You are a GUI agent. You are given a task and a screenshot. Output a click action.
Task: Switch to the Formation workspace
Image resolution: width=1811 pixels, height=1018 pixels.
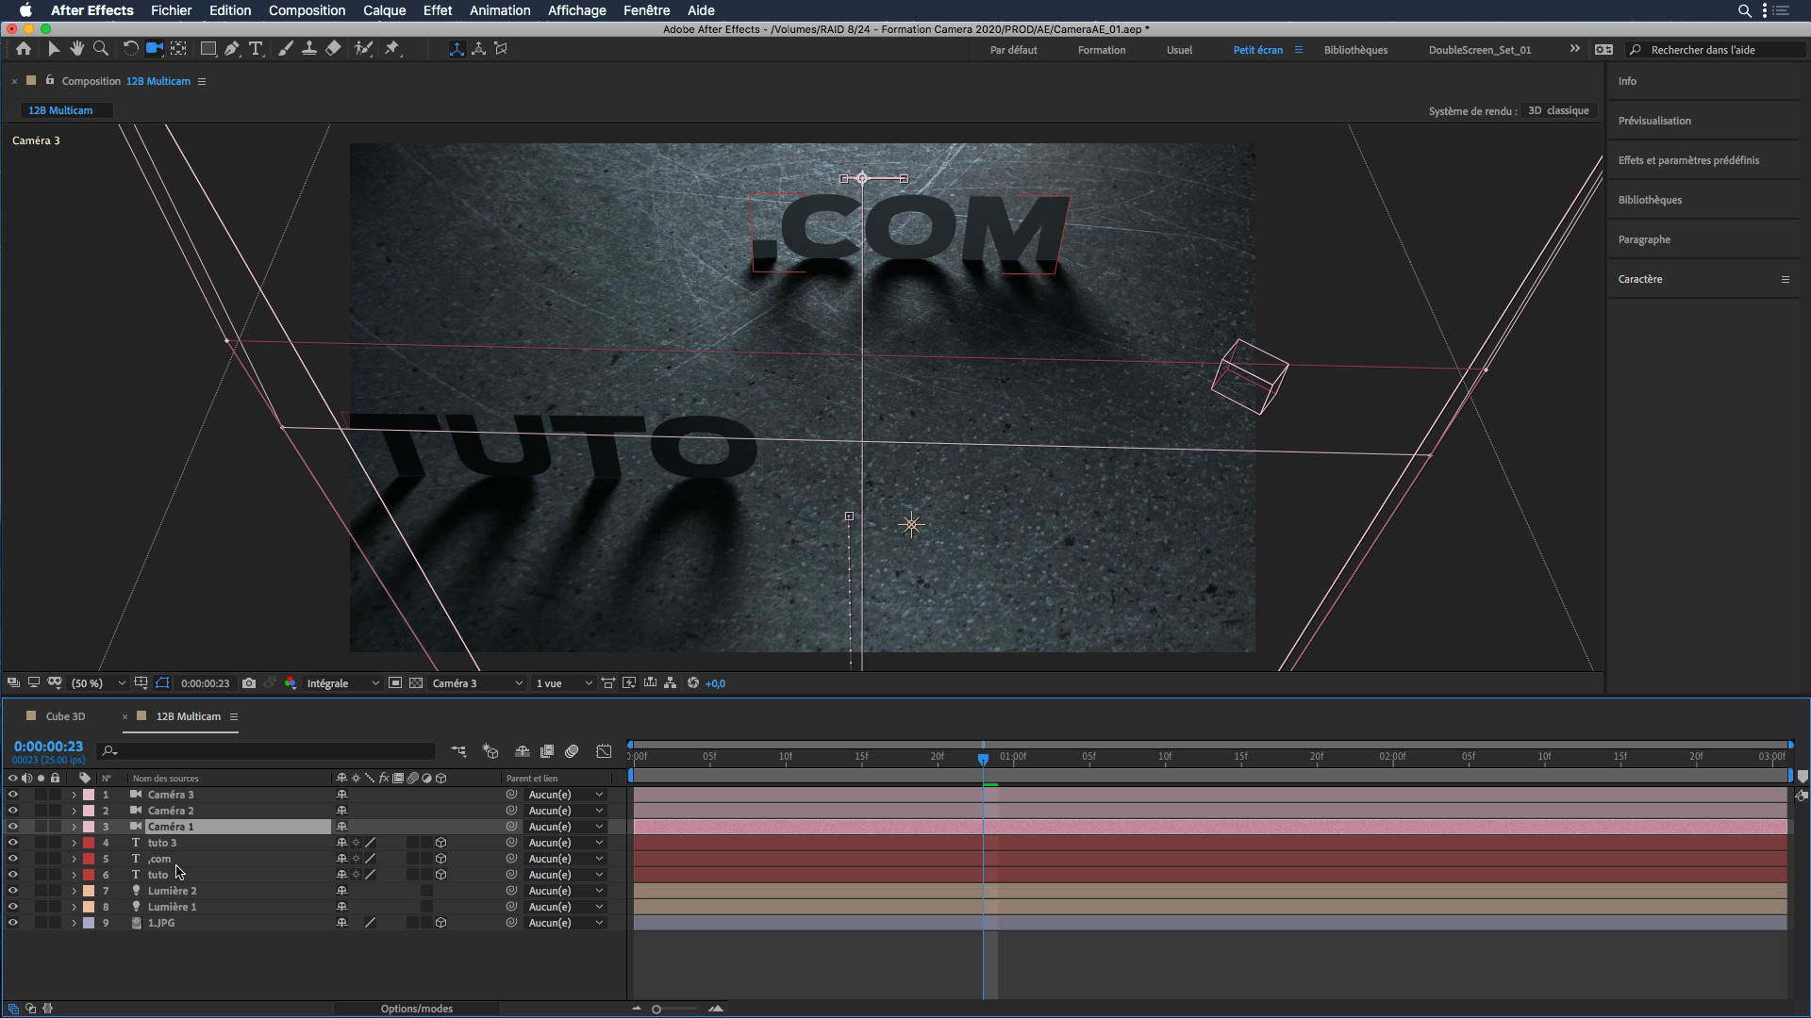[x=1102, y=50]
